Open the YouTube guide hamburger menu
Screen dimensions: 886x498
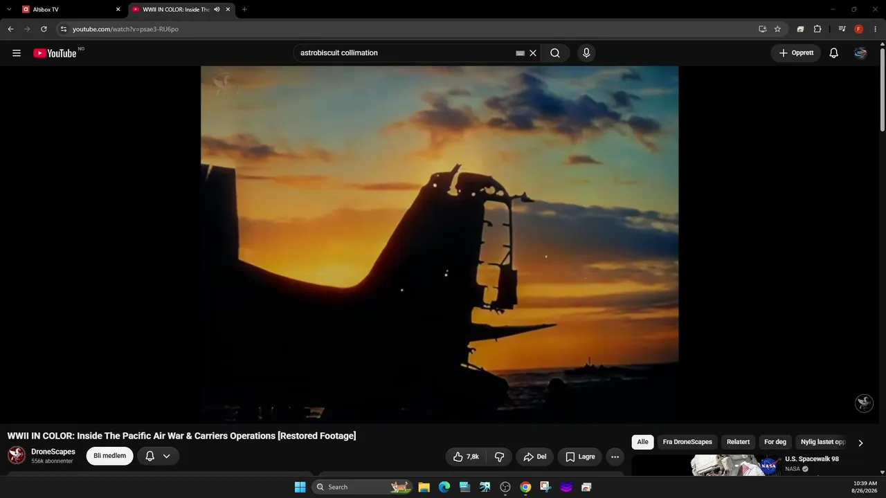pyautogui.click(x=17, y=53)
